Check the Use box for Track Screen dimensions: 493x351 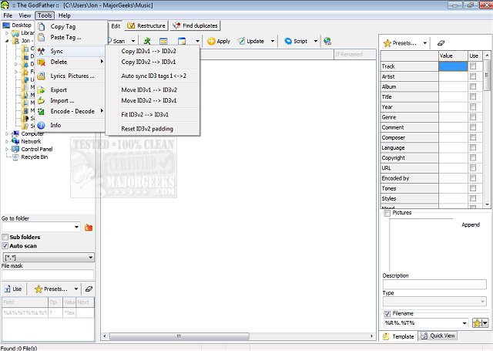472,66
